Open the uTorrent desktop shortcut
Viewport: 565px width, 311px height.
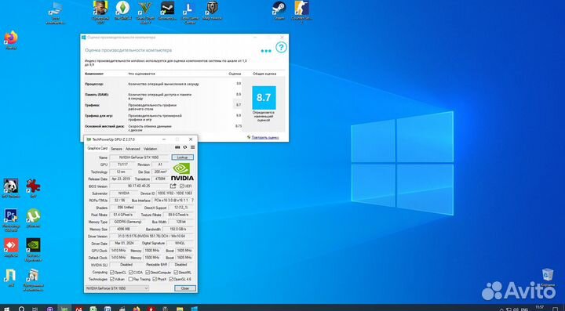33,218
